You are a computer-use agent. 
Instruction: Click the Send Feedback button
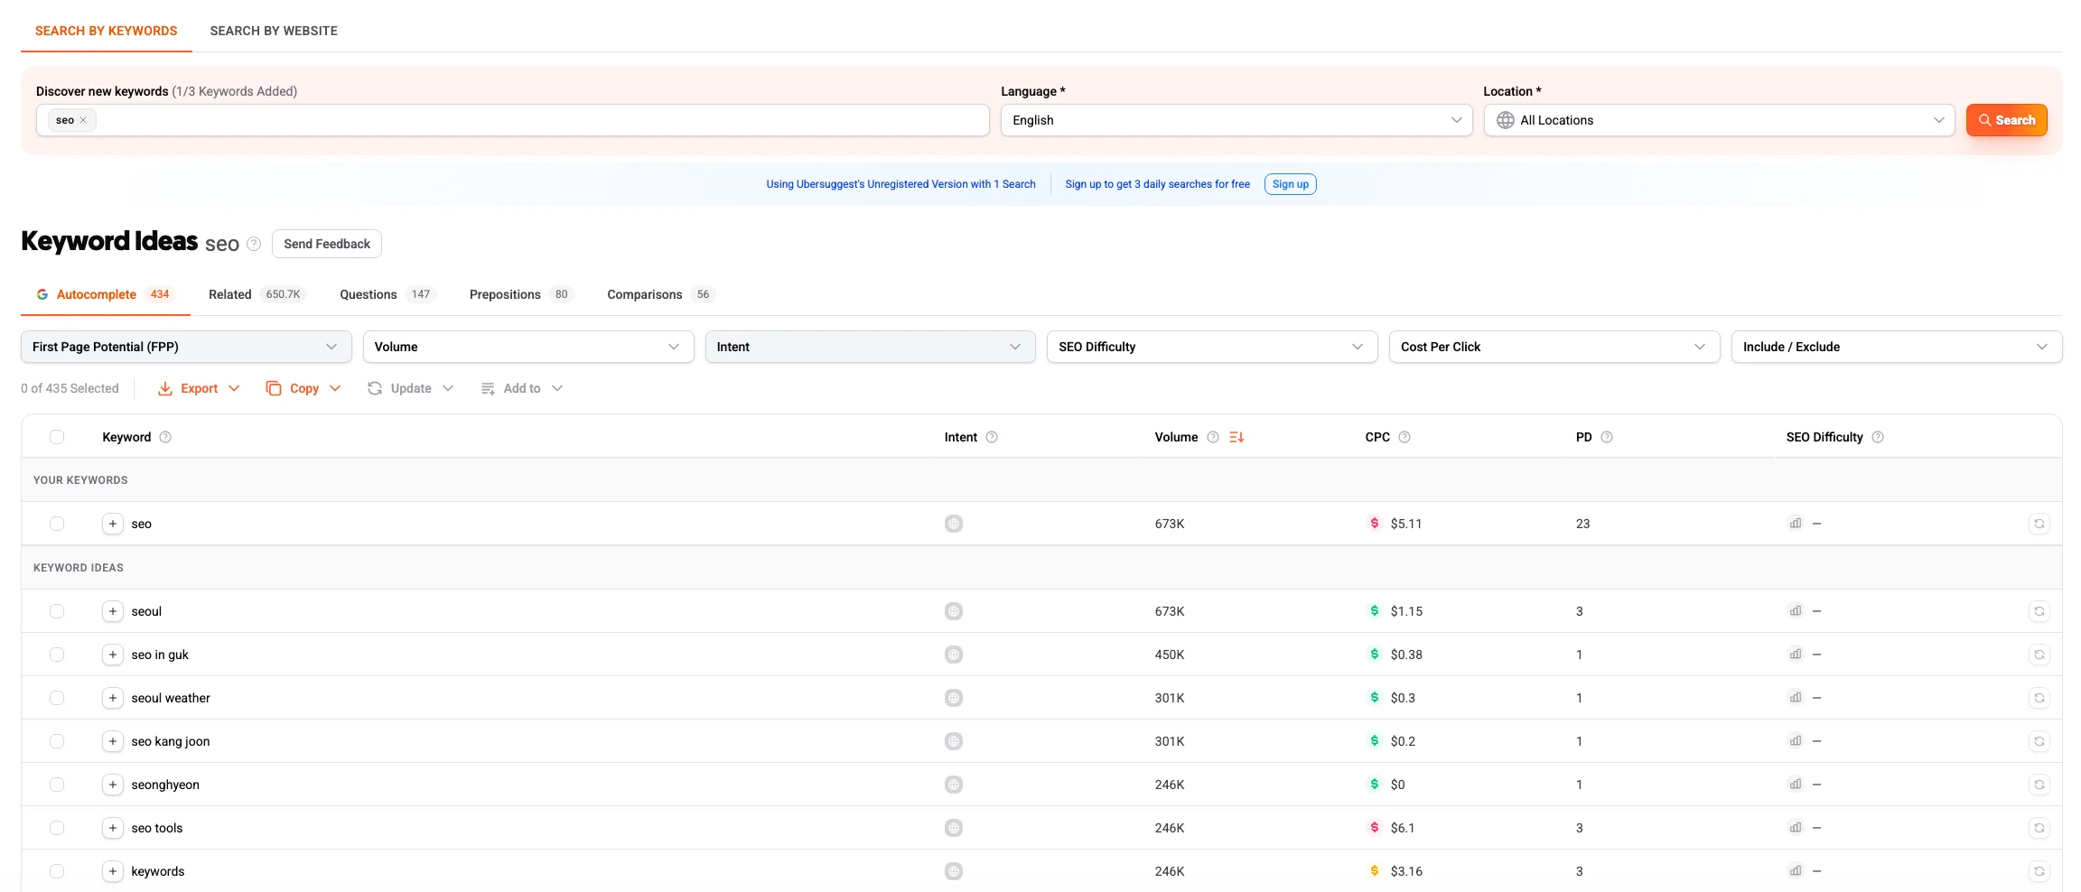(x=327, y=244)
